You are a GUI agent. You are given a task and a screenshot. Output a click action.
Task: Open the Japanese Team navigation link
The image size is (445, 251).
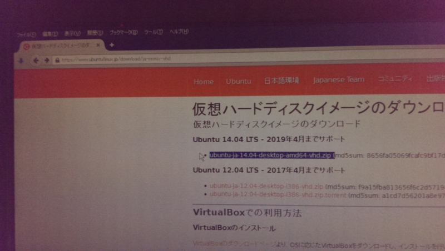pos(339,79)
